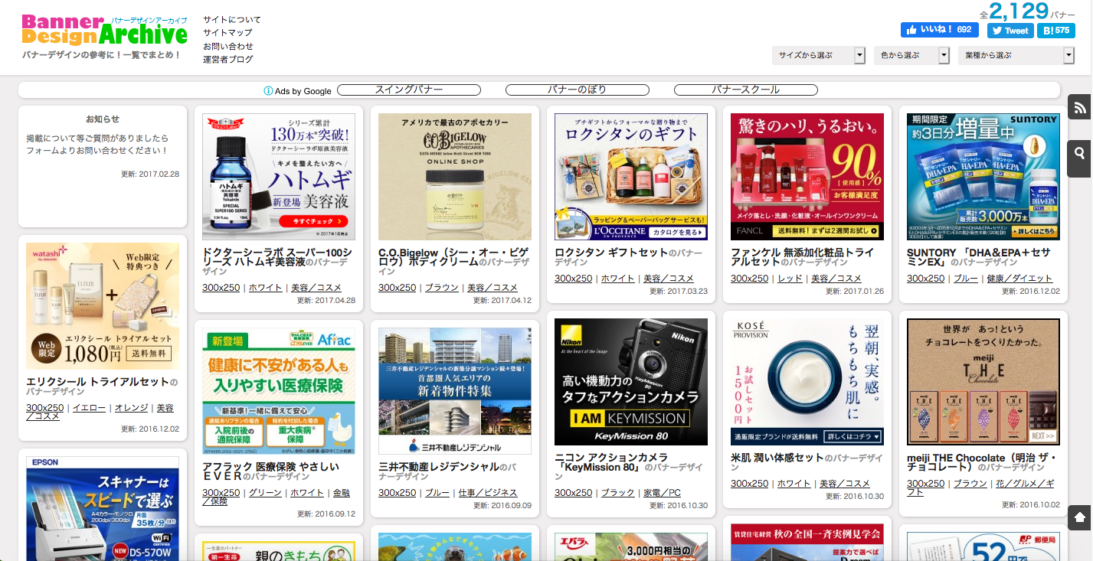The width and height of the screenshot is (1093, 561).
Task: Filter by ホワイト under ロクシタン card
Action: click(x=618, y=279)
